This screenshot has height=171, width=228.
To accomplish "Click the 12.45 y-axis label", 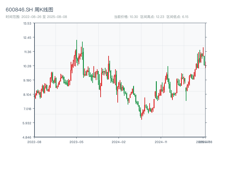I will (27, 38).
